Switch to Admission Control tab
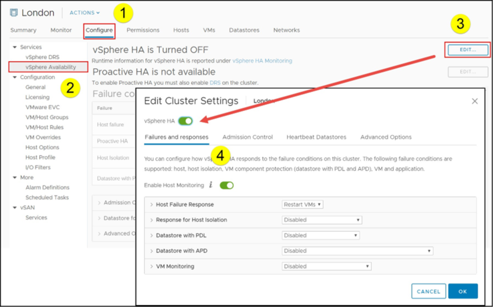 (247, 137)
